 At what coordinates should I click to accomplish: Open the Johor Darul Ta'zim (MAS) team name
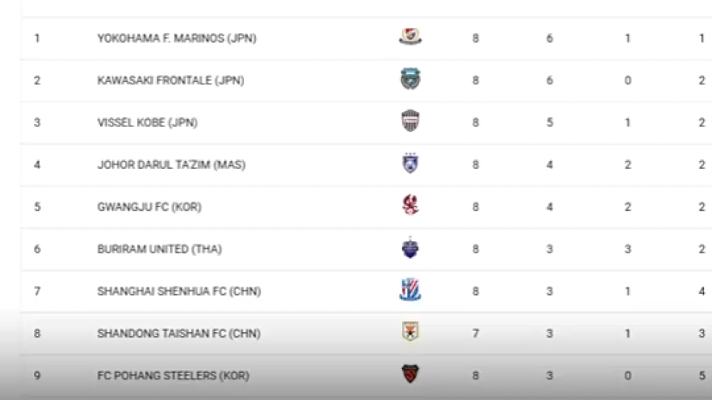click(171, 165)
